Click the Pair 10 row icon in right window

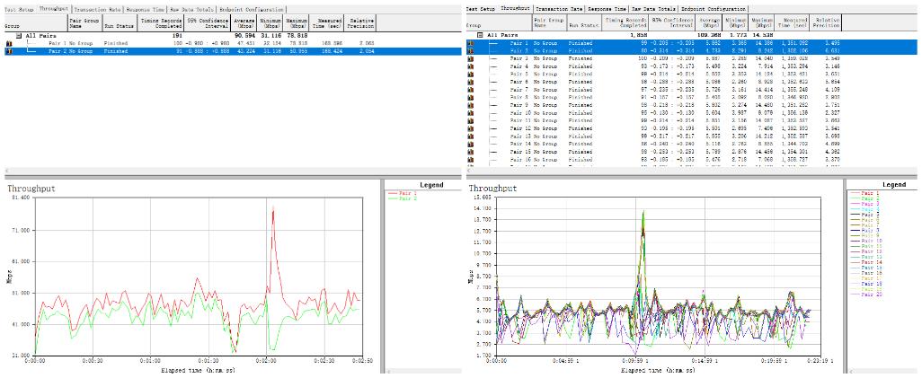pos(470,113)
